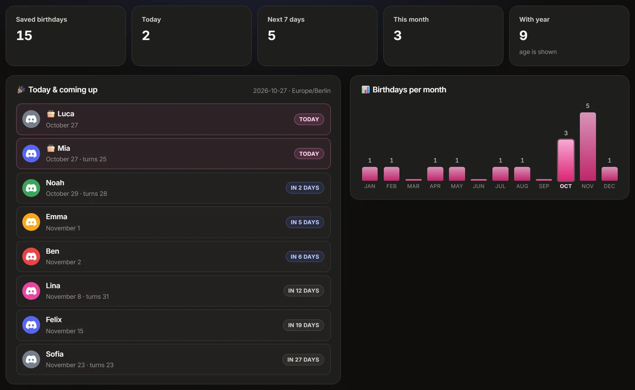The height and width of the screenshot is (390, 635).
Task: Select the April bar in the chart
Action: pos(435,174)
